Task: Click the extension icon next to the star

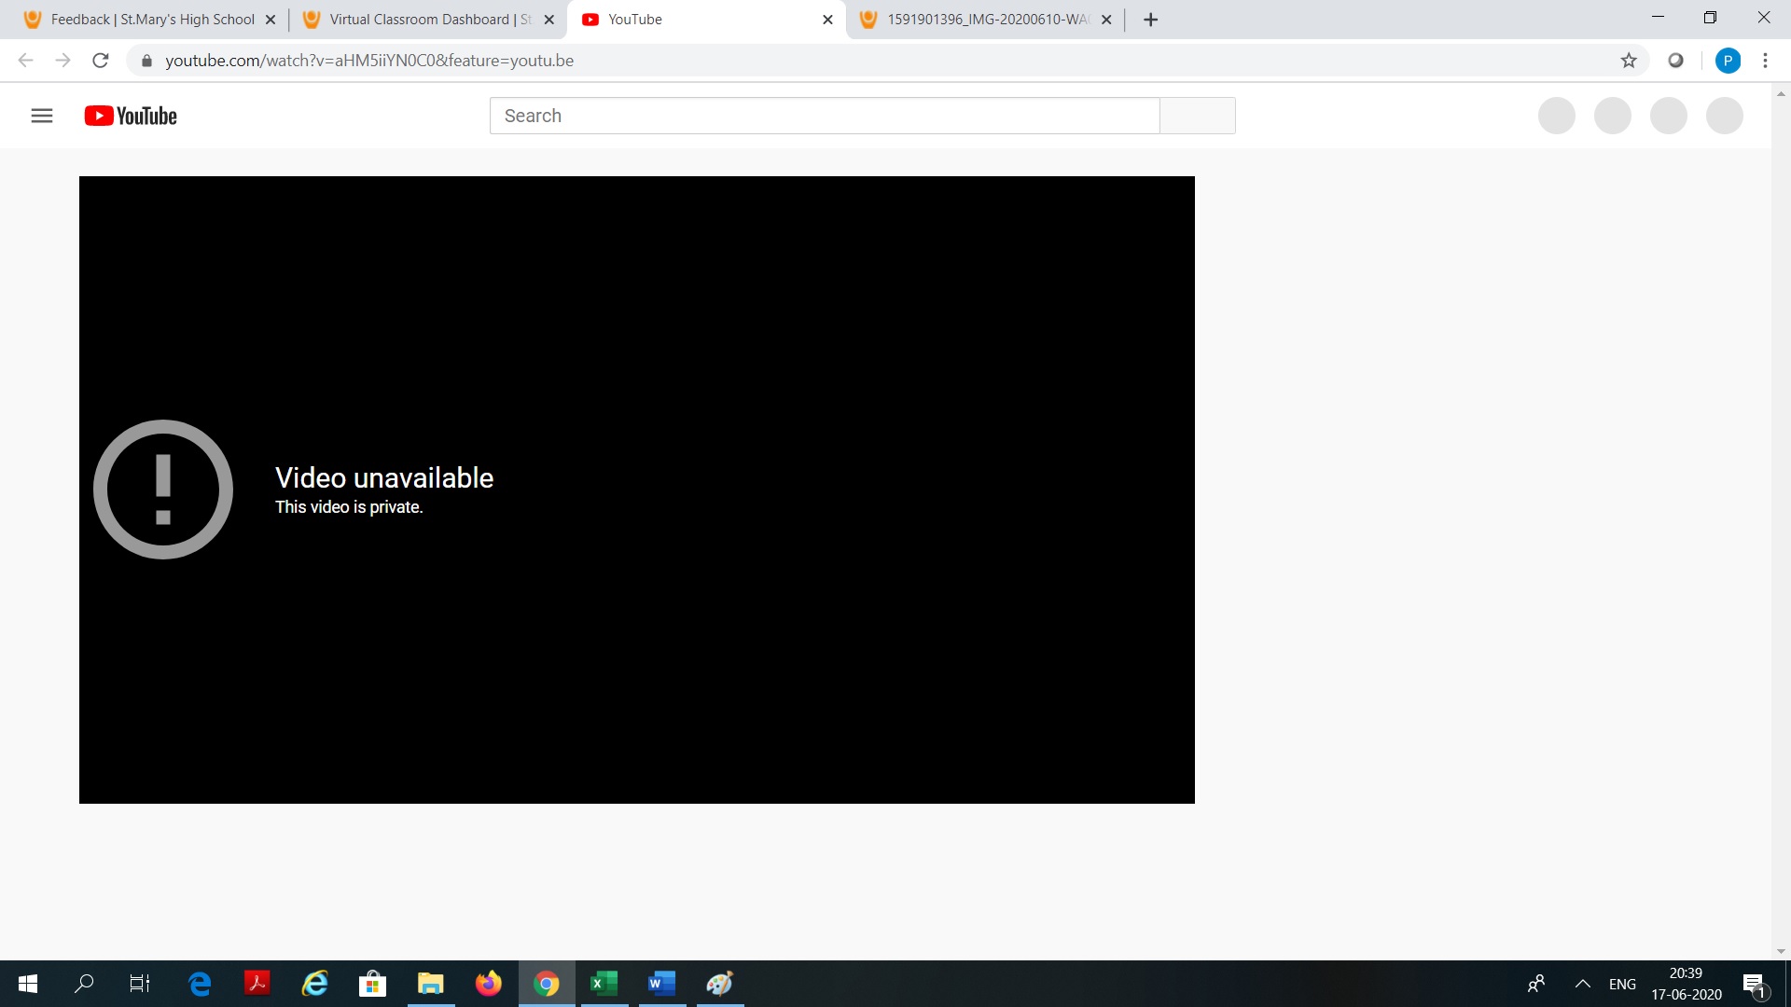Action: point(1676,61)
